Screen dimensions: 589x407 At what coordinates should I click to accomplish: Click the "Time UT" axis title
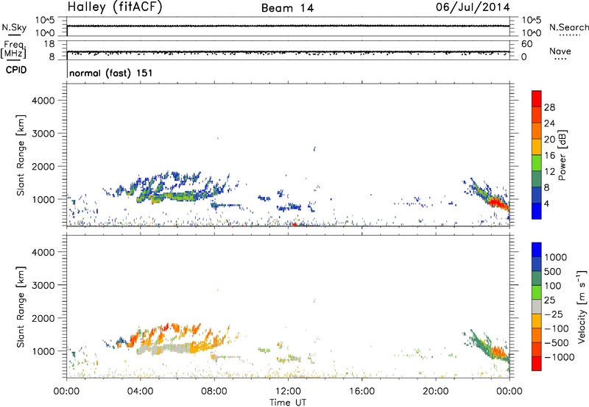click(288, 403)
